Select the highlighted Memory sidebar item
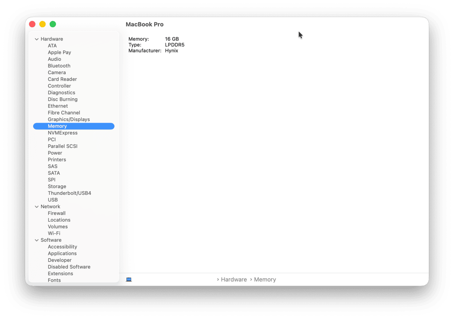Image resolution: width=454 pixels, height=319 pixels. pos(57,126)
